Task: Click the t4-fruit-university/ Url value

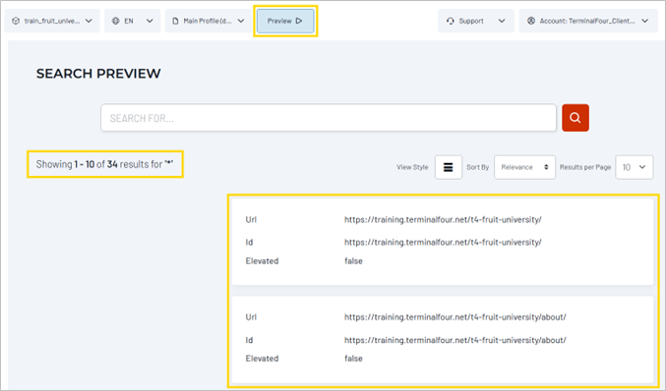Action: tap(443, 220)
